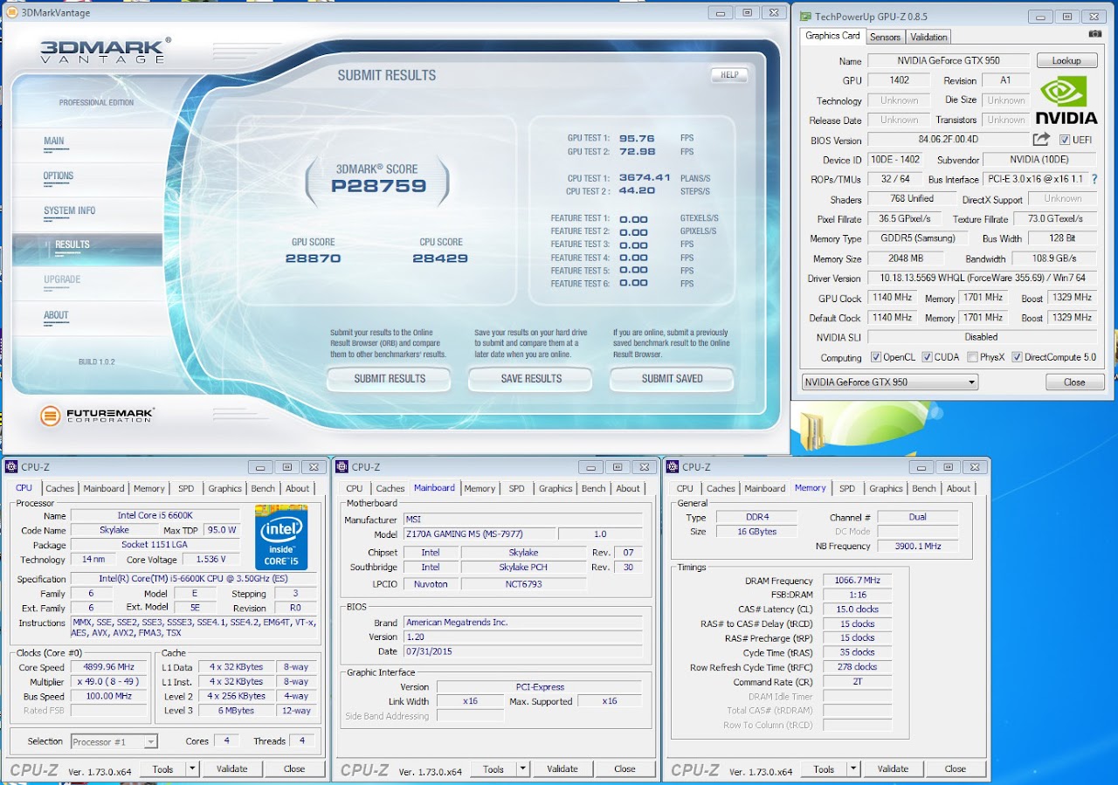Open About tab in CPU-Z motherboard window
Viewport: 1118px width, 785px height.
[628, 488]
